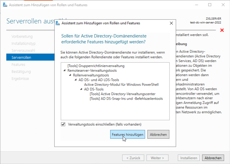This screenshot has height=164, width=230.
Task: Close the main wizard window
Action: point(223,5)
